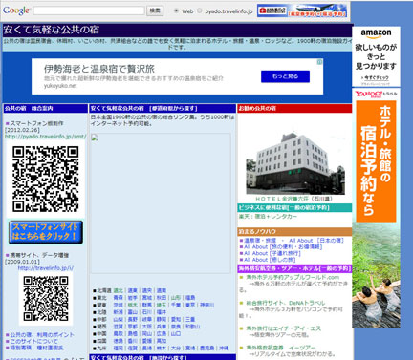The height and width of the screenshot is (360, 413).
Task: Open the HOTEL 金沢兼六荘 building photo
Action: click(x=295, y=163)
